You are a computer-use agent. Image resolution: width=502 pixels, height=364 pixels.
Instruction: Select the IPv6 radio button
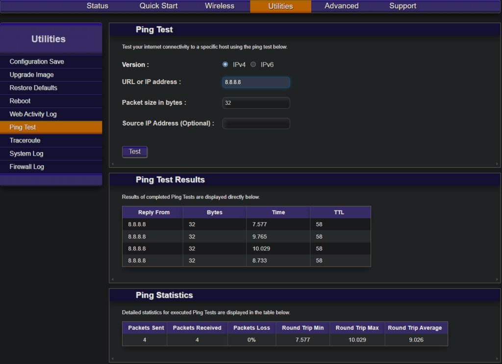click(x=253, y=65)
